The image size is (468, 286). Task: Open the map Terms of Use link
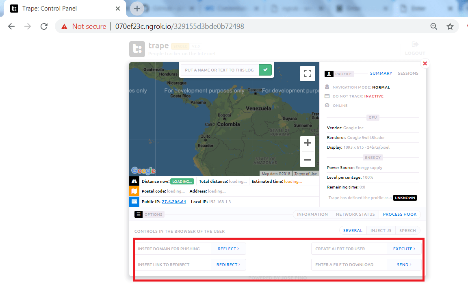tap(305, 174)
